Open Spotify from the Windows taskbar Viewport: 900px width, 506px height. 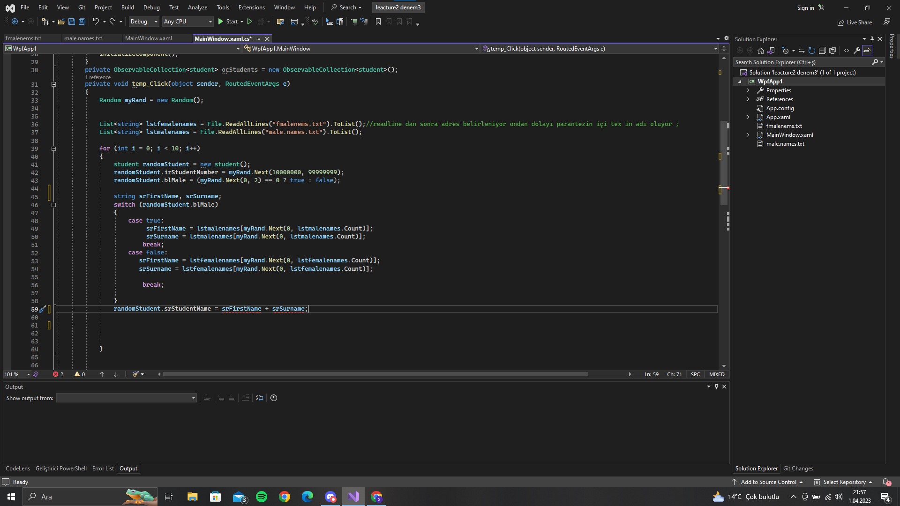point(262,497)
